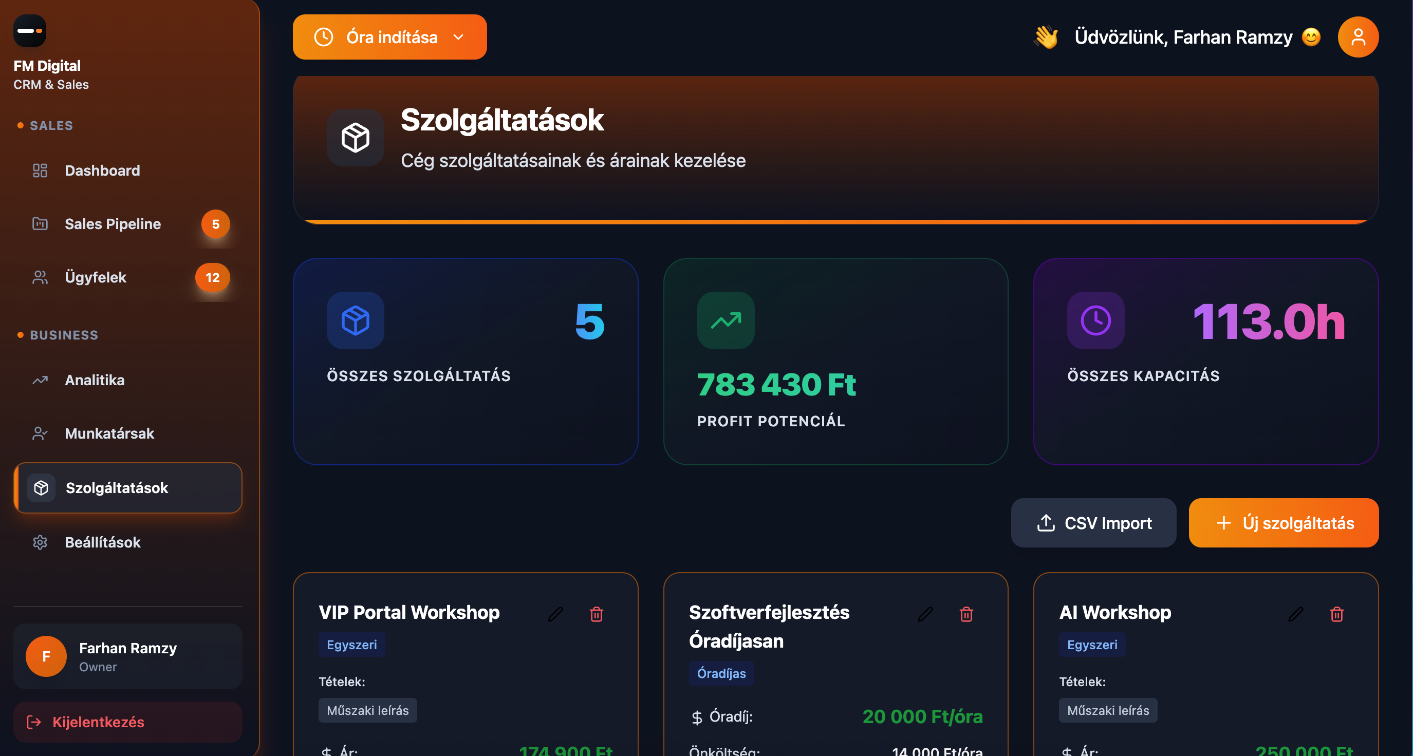Open Sales Pipeline in the sidebar
The height and width of the screenshot is (756, 1413).
113,224
